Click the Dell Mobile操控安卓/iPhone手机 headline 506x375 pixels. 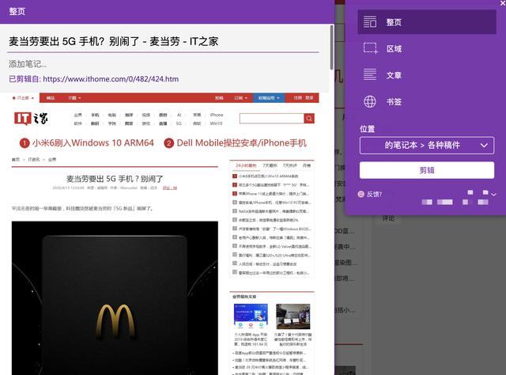point(241,143)
